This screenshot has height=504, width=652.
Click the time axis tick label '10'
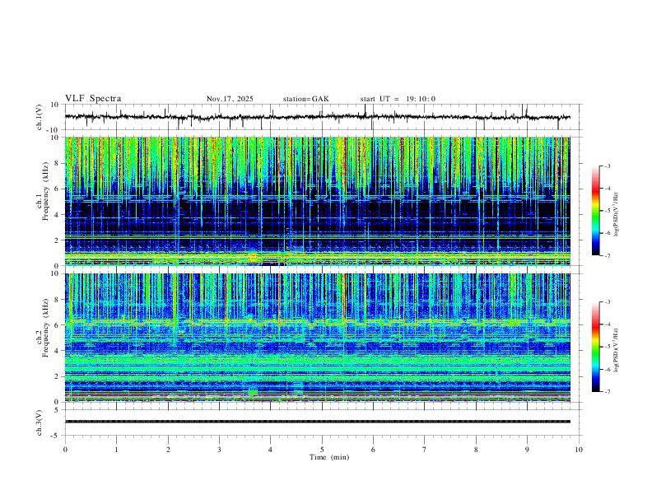(x=579, y=450)
